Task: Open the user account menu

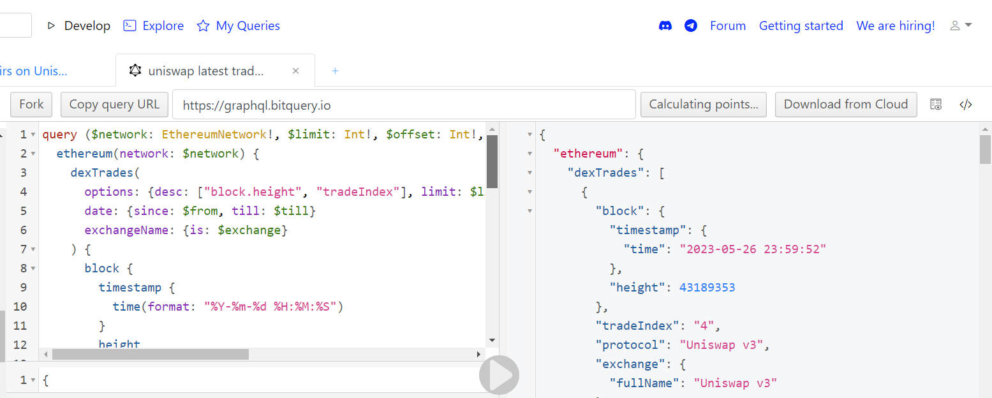Action: [961, 26]
